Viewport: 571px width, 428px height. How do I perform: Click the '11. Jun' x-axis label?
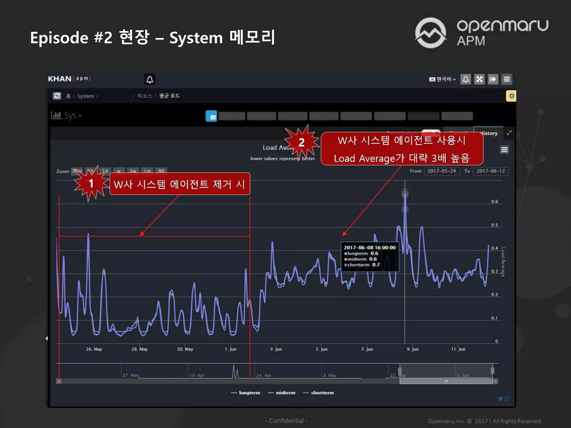click(x=458, y=349)
